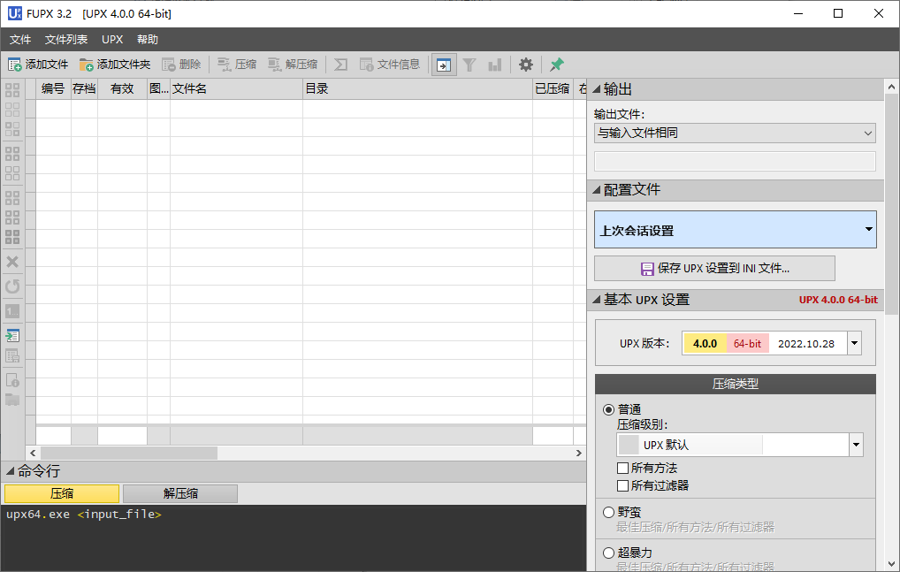Image resolution: width=900 pixels, height=572 pixels.
Task: Open the 输出文件 dropdown
Action: coord(735,133)
